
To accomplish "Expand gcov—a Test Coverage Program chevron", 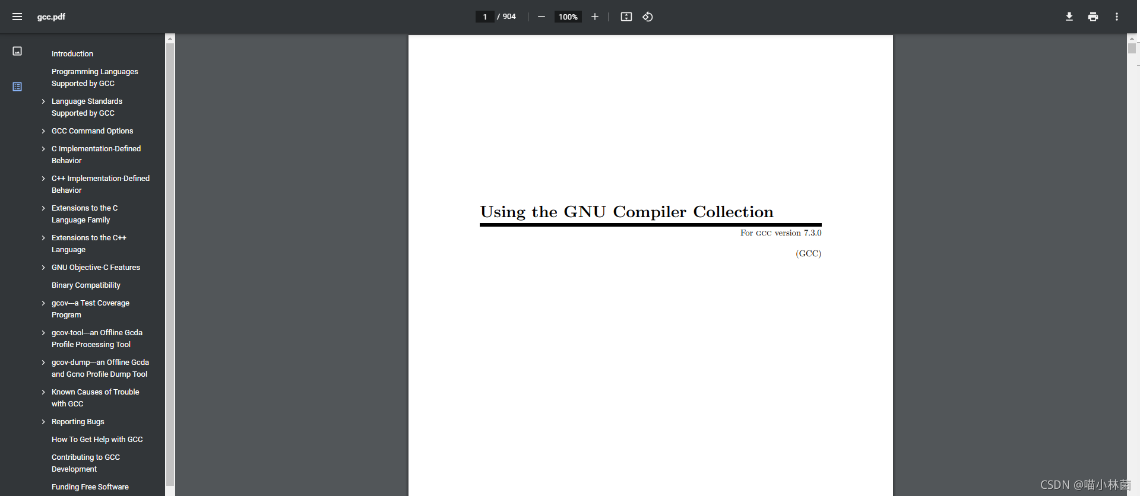I will point(43,303).
